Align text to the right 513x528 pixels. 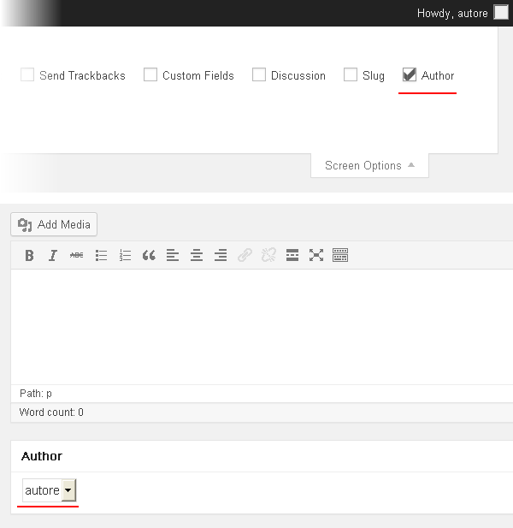pyautogui.click(x=221, y=255)
